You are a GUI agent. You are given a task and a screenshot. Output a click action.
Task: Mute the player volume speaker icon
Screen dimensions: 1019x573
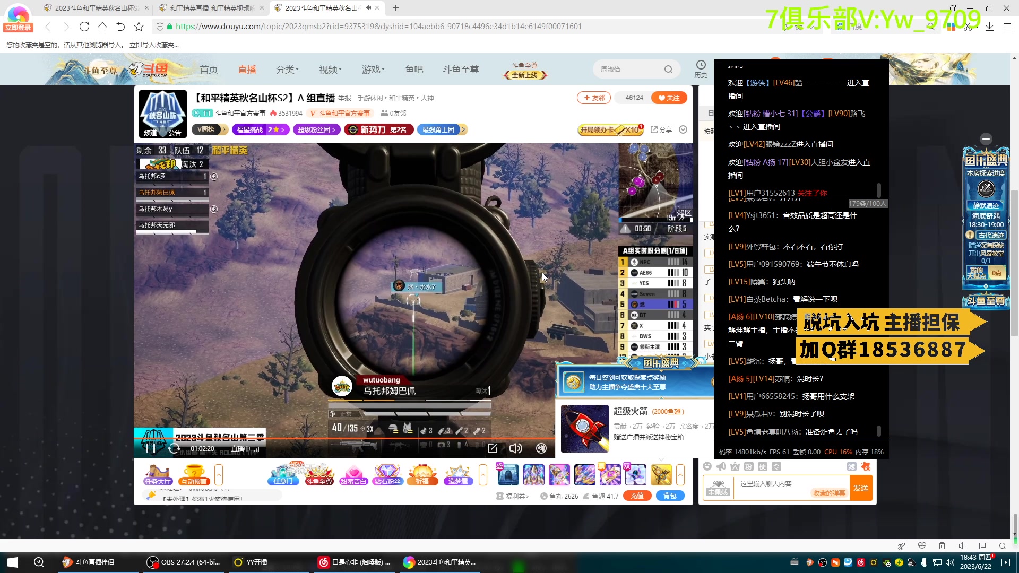coord(515,448)
